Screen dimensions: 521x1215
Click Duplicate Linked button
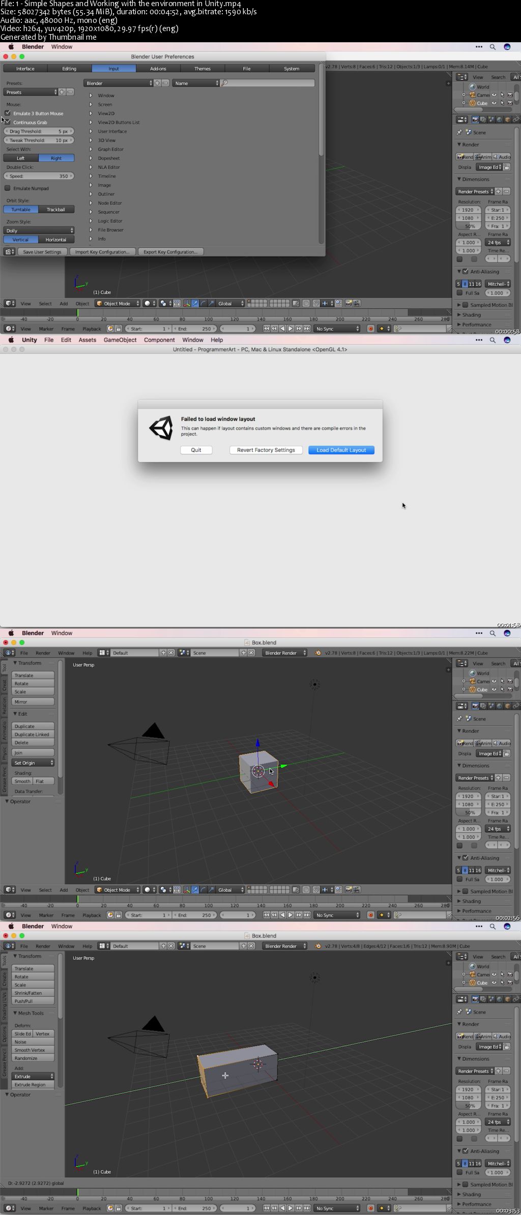33,734
